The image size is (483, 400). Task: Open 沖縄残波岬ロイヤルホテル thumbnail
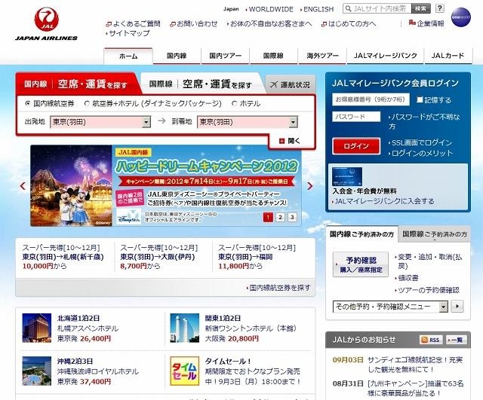(x=37, y=371)
